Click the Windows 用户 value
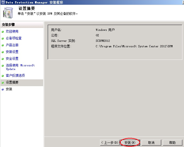This screenshot has height=147, width=184. (x=105, y=30)
